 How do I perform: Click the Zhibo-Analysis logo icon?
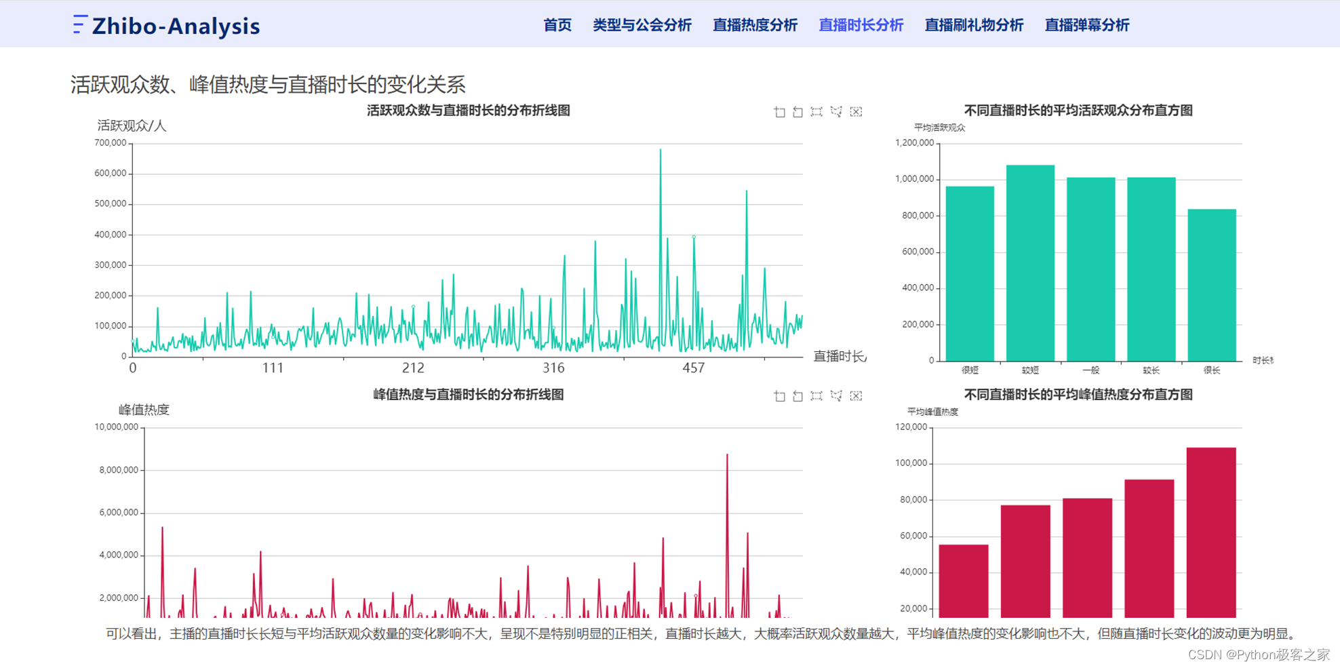(80, 24)
